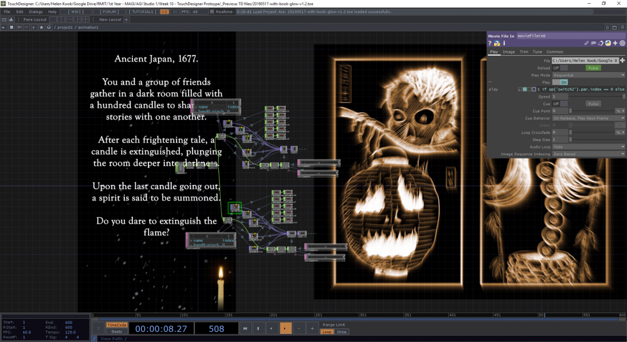Toggle the Reload Off switch
This screenshot has height=342, width=627.
(x=560, y=68)
